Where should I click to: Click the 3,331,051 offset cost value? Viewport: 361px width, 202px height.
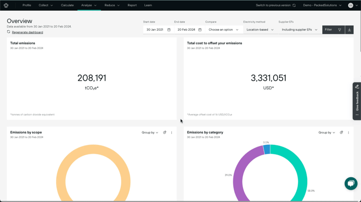tap(268, 78)
